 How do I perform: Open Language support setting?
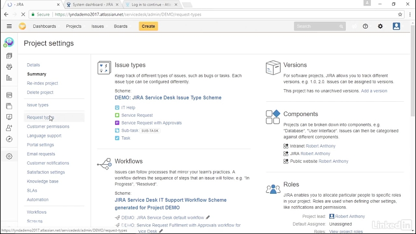[x=44, y=135]
